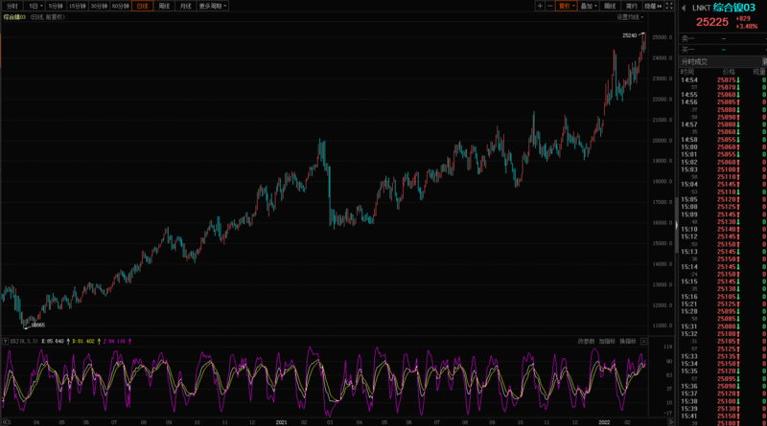The image size is (767, 426).
Task: Click the timeline scroll-left arrow icon
Action: pos(6,422)
